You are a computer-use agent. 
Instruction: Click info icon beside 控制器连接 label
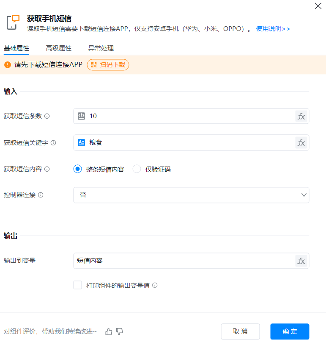click(x=41, y=195)
